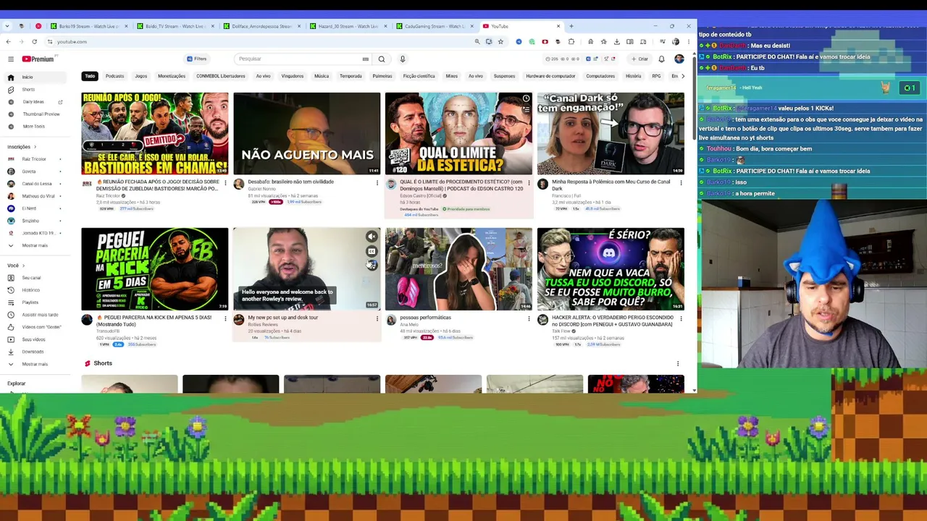927x521 pixels.
Task: Open the Raiz Tricolor subscription
Action: point(35,159)
